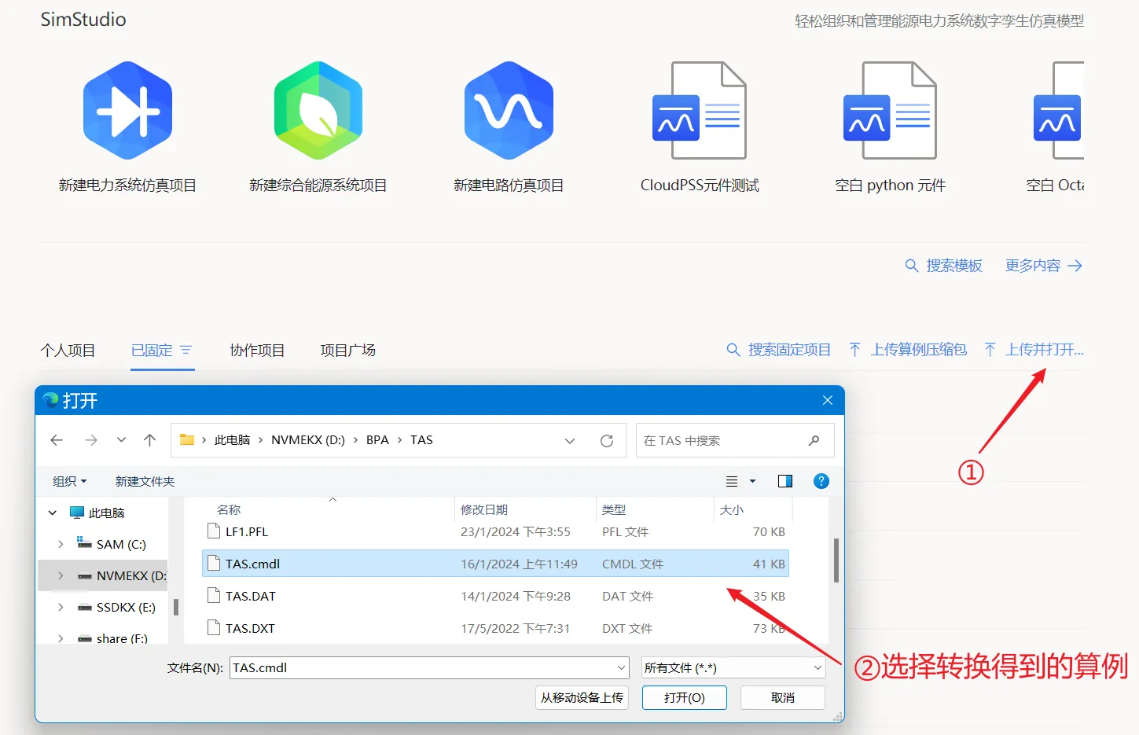The height and width of the screenshot is (735, 1139).
Task: Open CloudPSS元件测试 template icon
Action: point(699,111)
